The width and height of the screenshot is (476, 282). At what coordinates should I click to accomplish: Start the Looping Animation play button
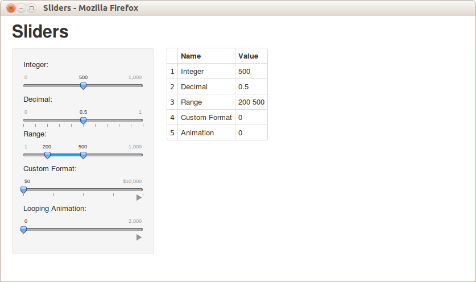(x=139, y=238)
